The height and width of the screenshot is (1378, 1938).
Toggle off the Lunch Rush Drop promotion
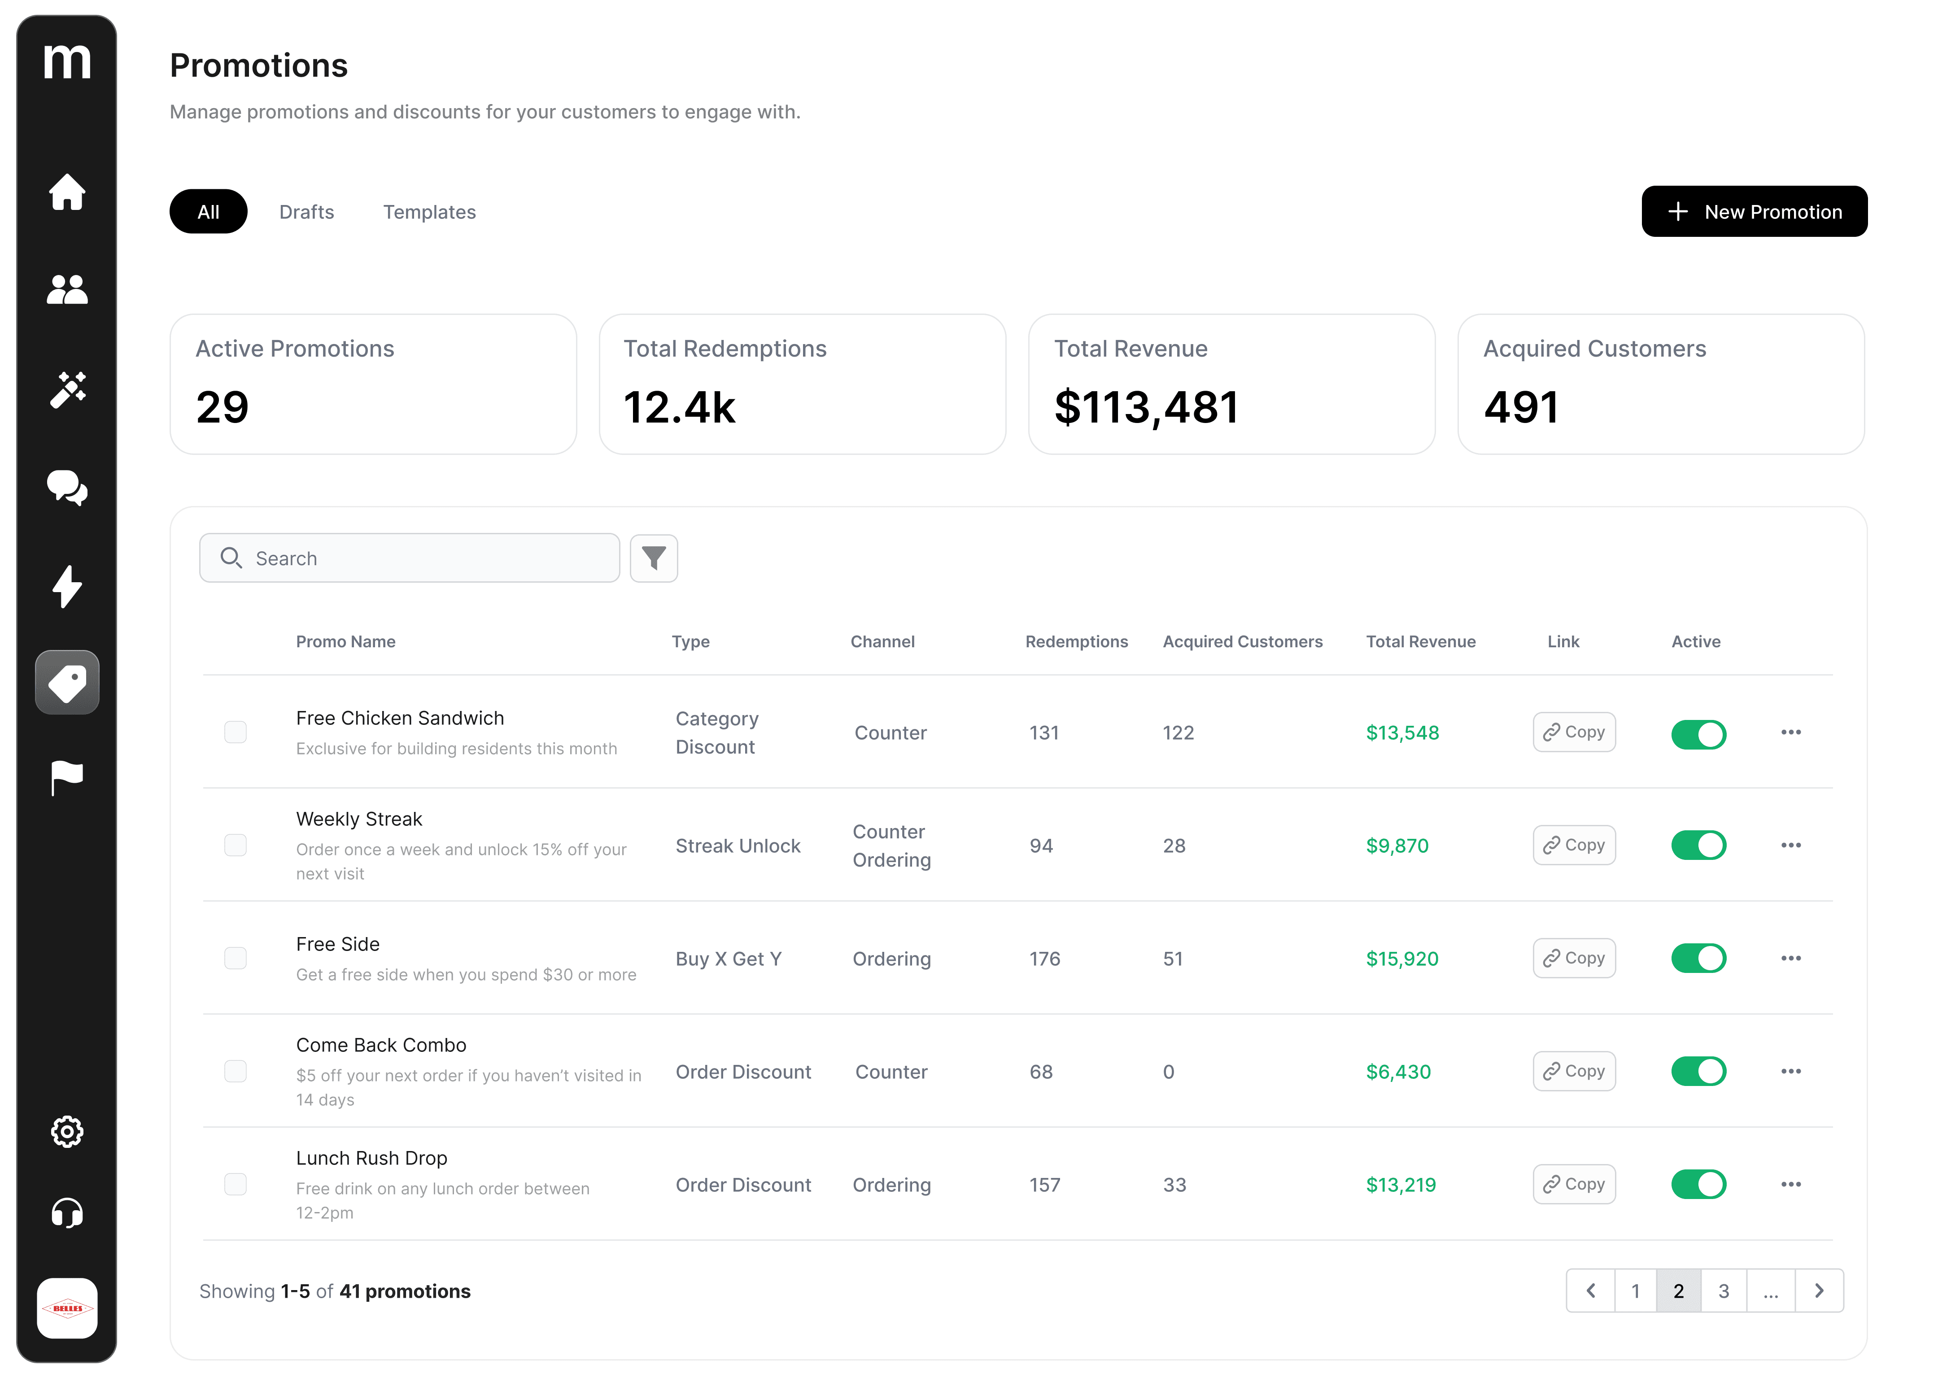[x=1698, y=1185]
